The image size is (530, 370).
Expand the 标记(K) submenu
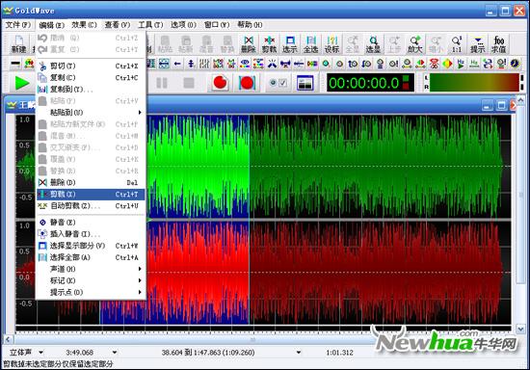click(x=91, y=280)
